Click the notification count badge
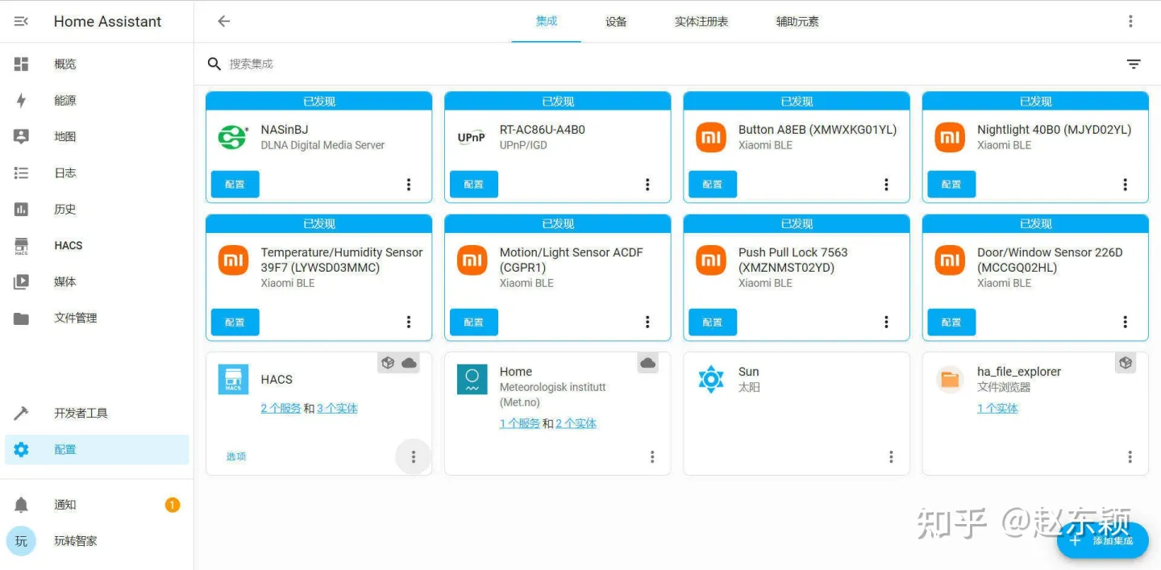The height and width of the screenshot is (570, 1161). pos(172,505)
